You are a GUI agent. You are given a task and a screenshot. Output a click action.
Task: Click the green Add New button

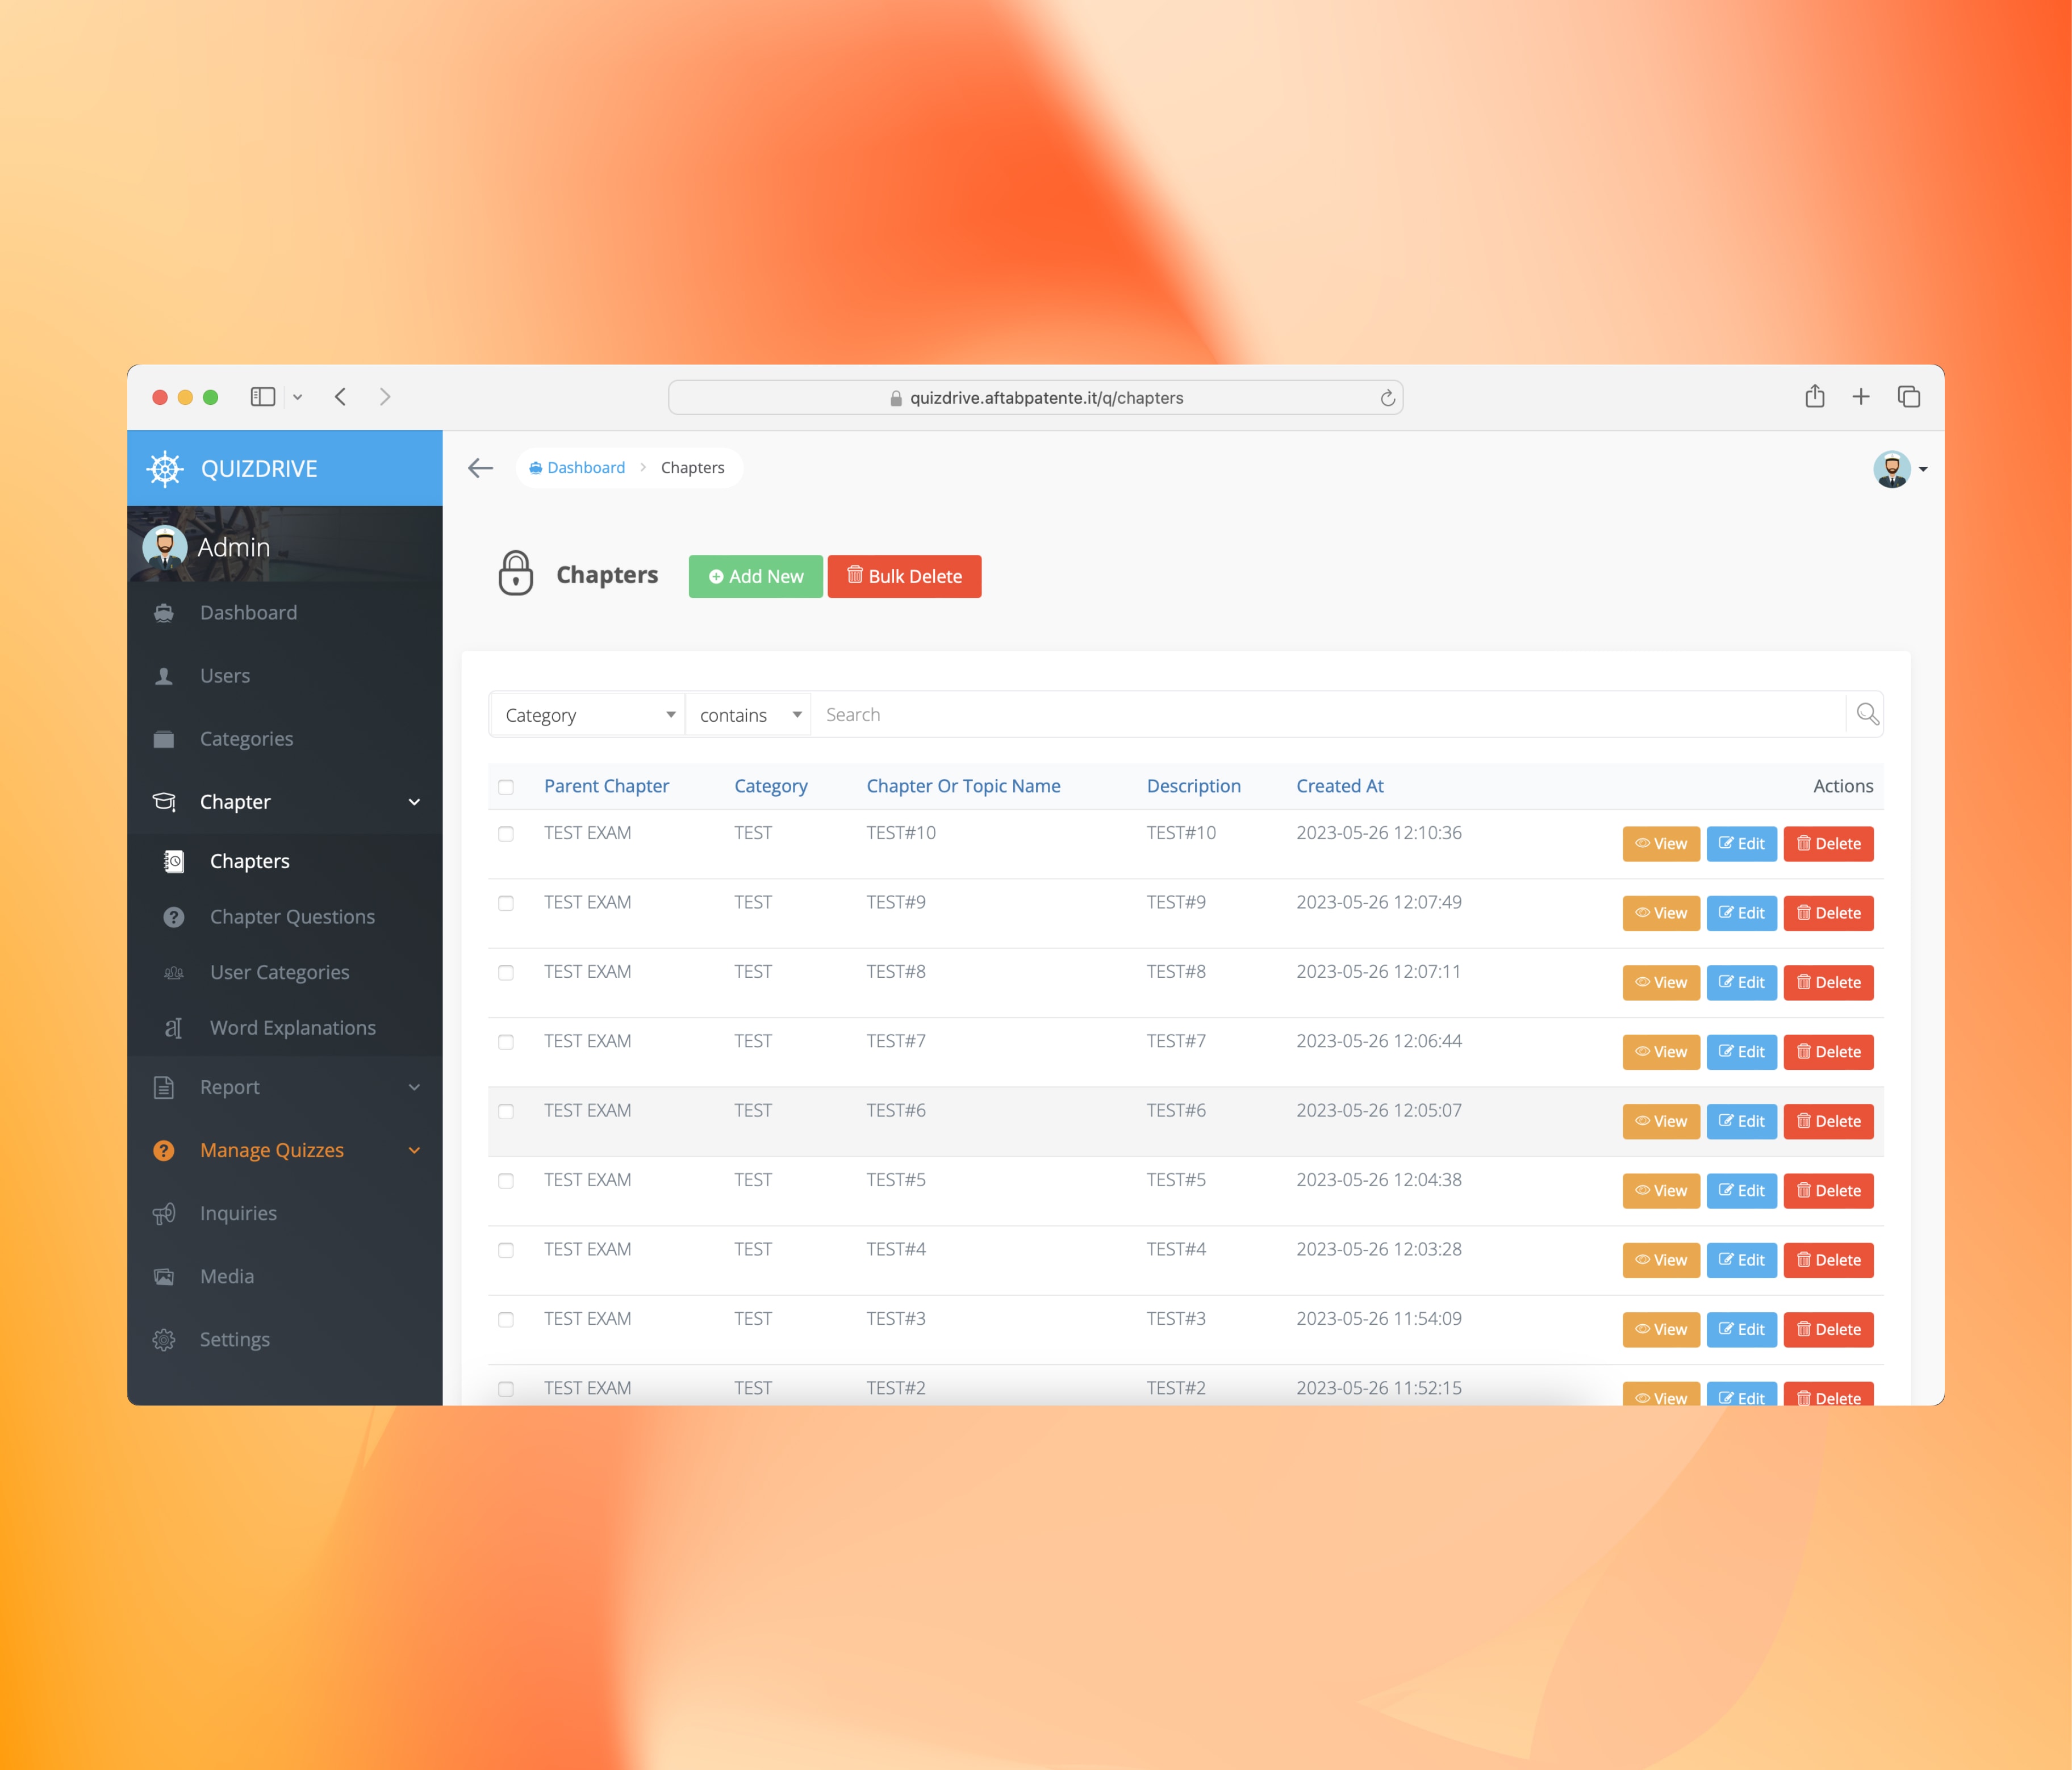(x=755, y=577)
